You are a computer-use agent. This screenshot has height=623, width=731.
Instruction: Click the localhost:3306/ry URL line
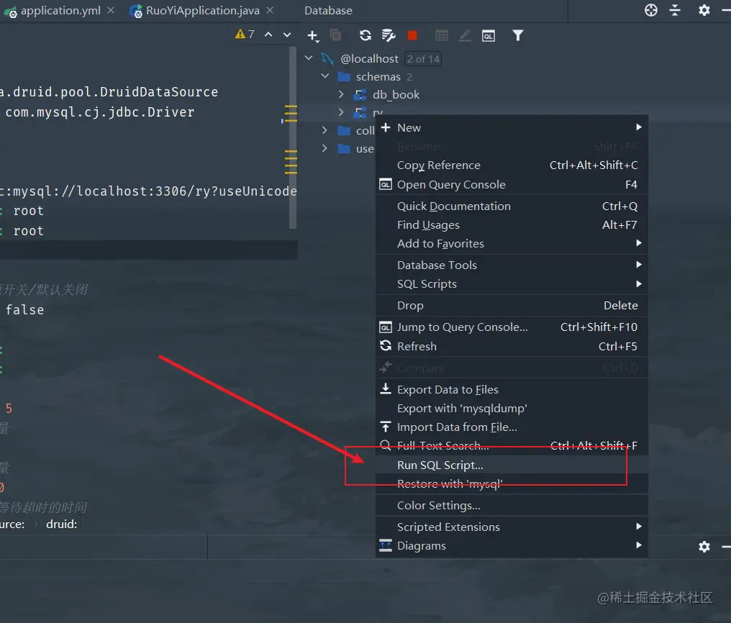[x=148, y=191]
